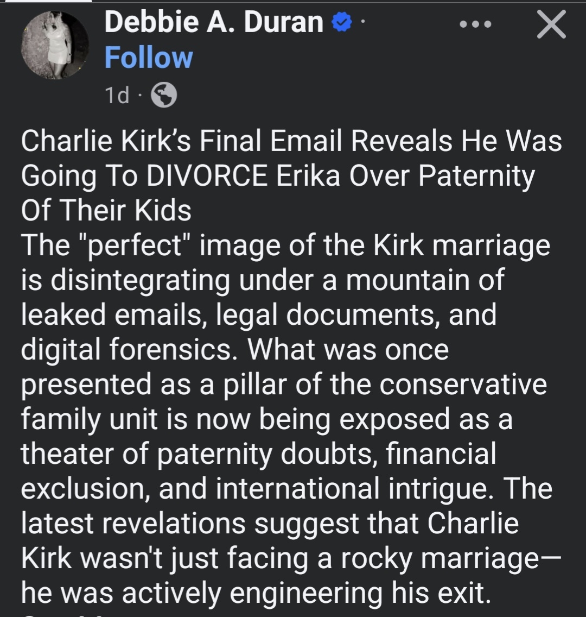Viewport: 586px width, 617px height.
Task: Follow Debbie A. Duran
Action: click(148, 58)
